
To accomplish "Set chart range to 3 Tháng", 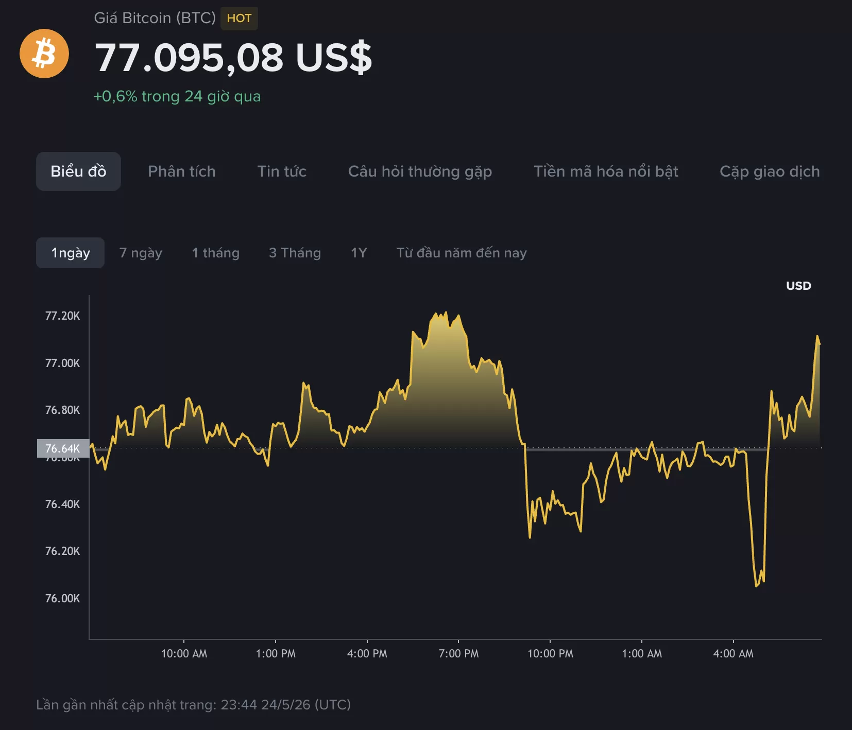I will (x=295, y=253).
